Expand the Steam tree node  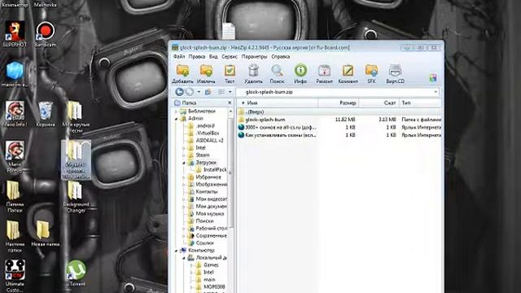pyautogui.click(x=184, y=155)
